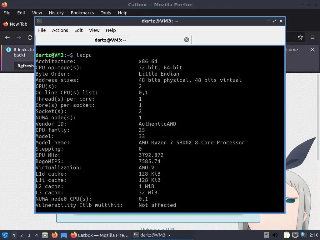Click '32 MiB' L3 cache value
This screenshot has height=240, width=320.
[148, 192]
